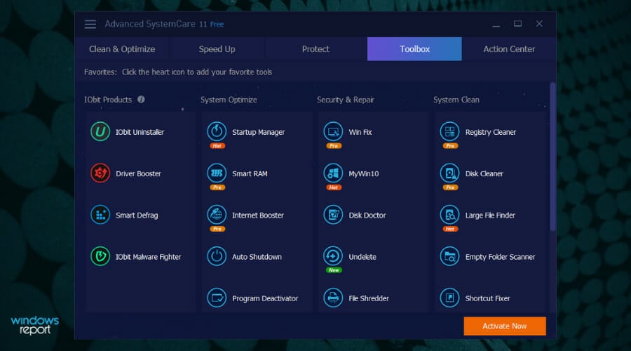Click the IObit Malware Fighter label
The width and height of the screenshot is (631, 351).
point(148,257)
